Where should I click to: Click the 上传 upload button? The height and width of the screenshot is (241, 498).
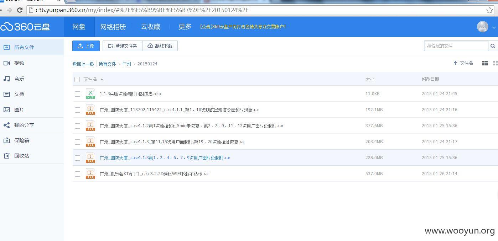86,46
